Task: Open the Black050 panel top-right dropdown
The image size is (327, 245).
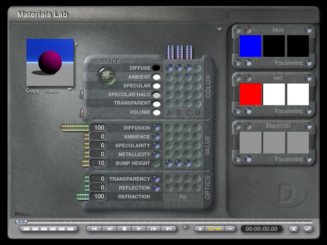Action: tap(309, 126)
